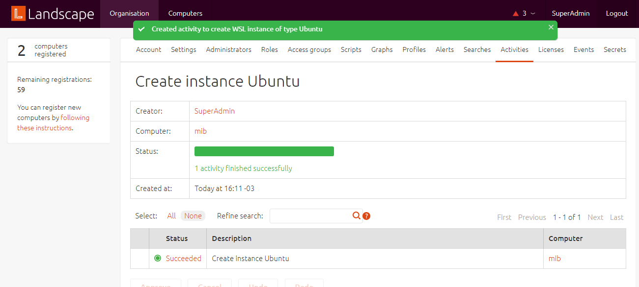Open mib in the activity table row
Image resolution: width=639 pixels, height=287 pixels.
pyautogui.click(x=555, y=259)
